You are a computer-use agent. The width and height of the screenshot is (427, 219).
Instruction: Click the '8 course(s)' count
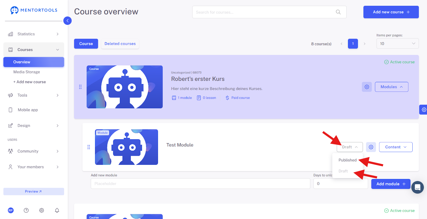(x=321, y=44)
